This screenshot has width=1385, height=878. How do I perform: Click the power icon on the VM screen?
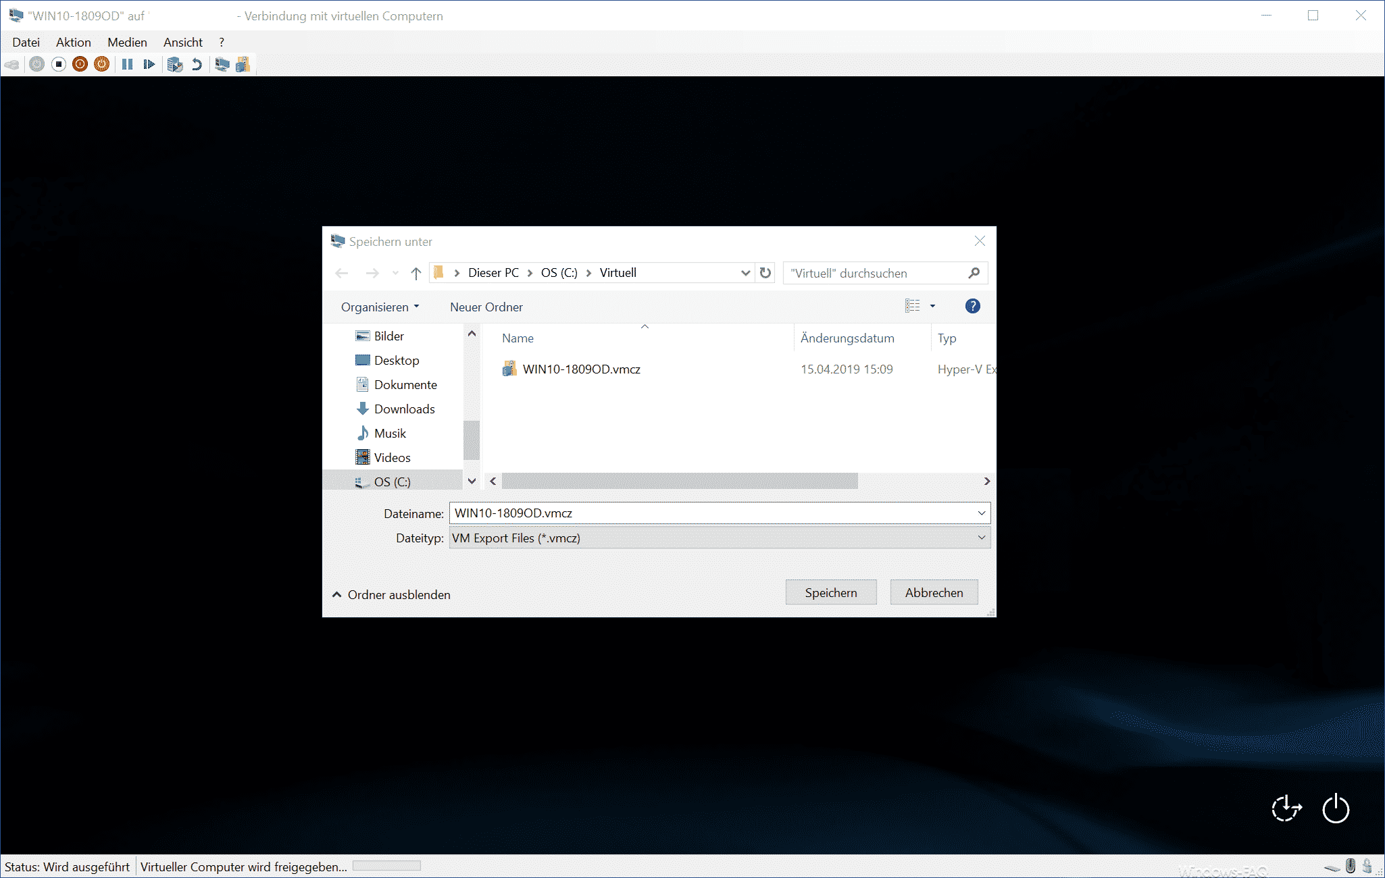1336,808
